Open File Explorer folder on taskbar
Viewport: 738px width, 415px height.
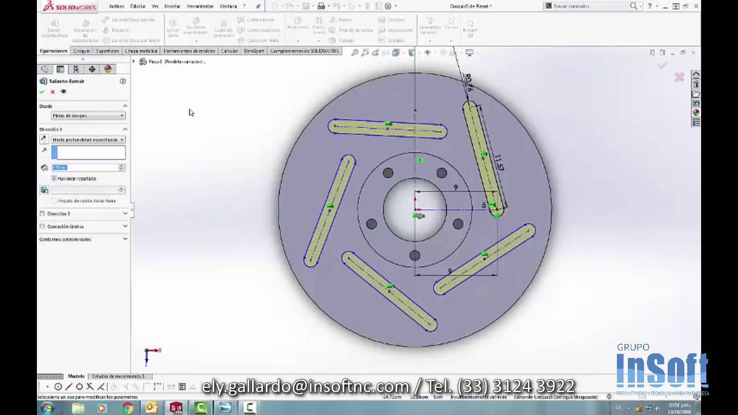click(78, 408)
